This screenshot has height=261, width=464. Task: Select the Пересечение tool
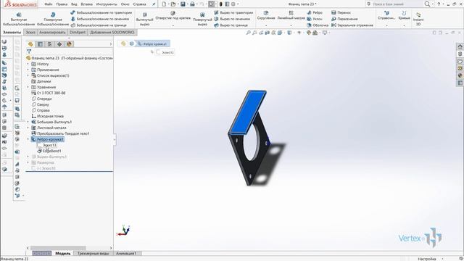click(344, 19)
